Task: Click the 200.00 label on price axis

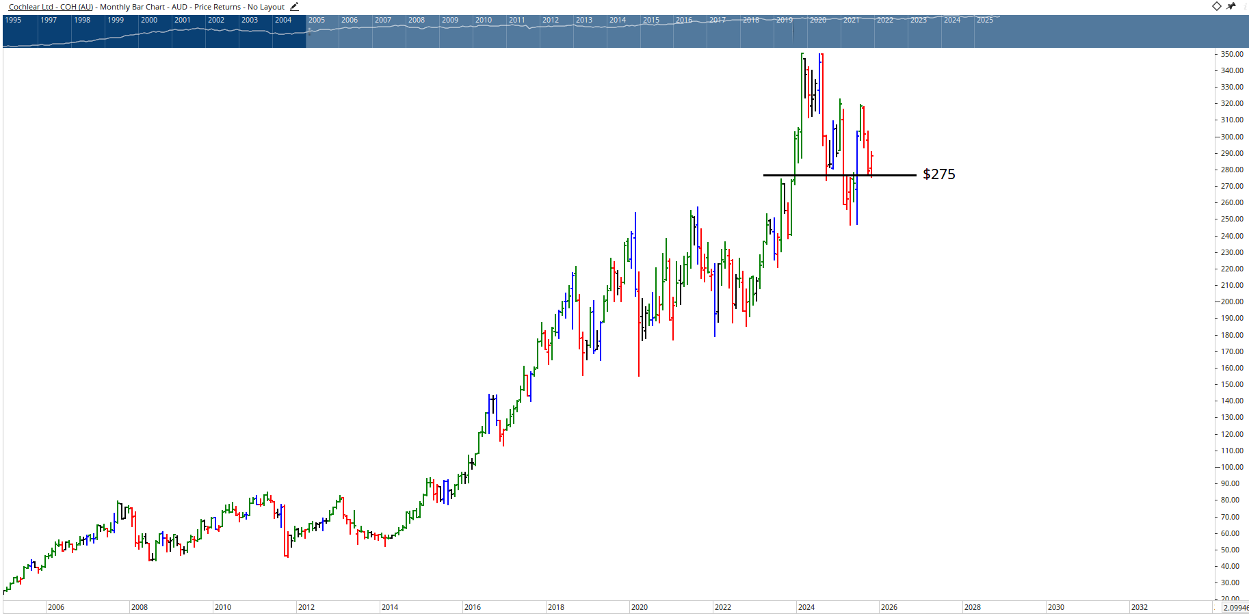Action: click(1232, 302)
